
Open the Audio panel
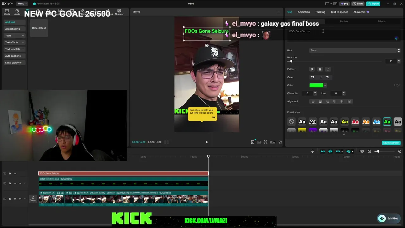pyautogui.click(x=17, y=12)
